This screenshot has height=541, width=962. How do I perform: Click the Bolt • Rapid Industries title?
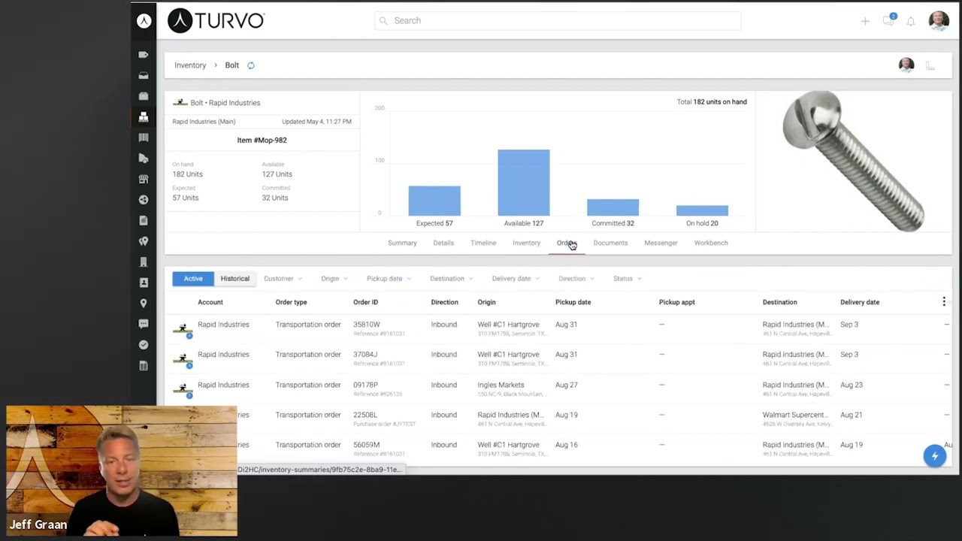[225, 103]
